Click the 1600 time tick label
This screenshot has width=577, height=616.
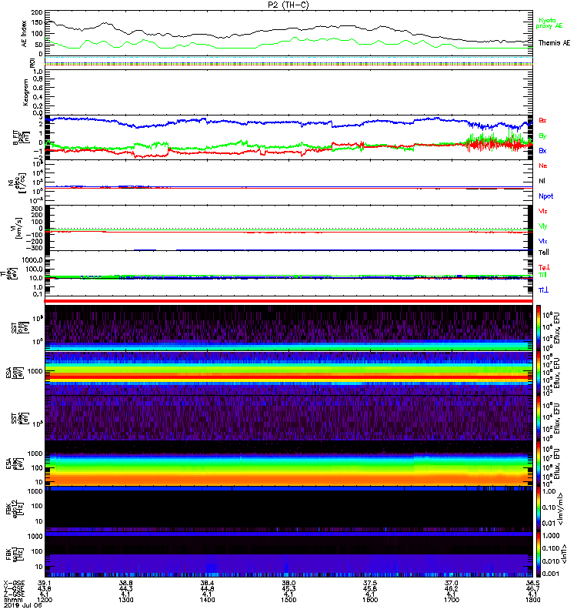370,600
